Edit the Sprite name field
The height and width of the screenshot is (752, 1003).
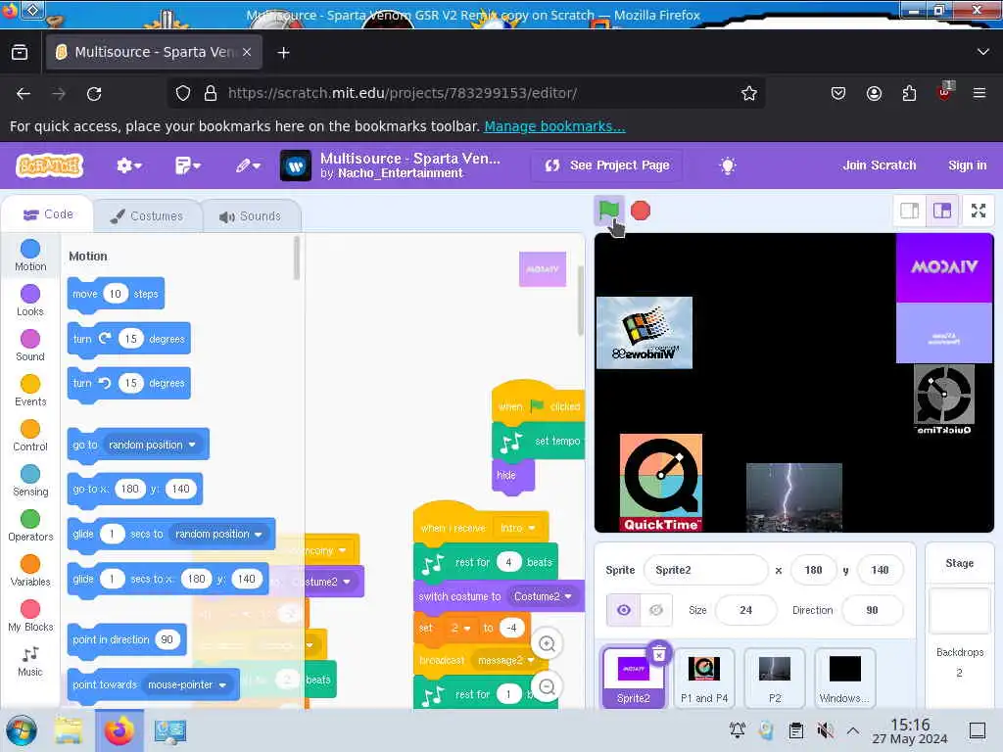pos(705,570)
